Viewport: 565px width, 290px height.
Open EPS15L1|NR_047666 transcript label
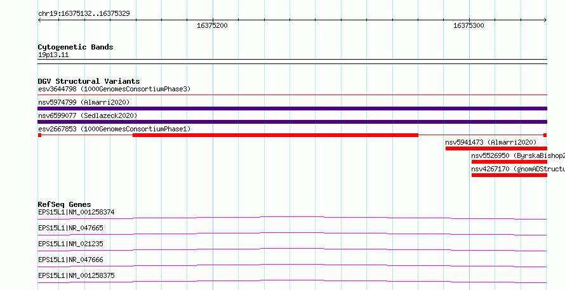click(x=70, y=260)
